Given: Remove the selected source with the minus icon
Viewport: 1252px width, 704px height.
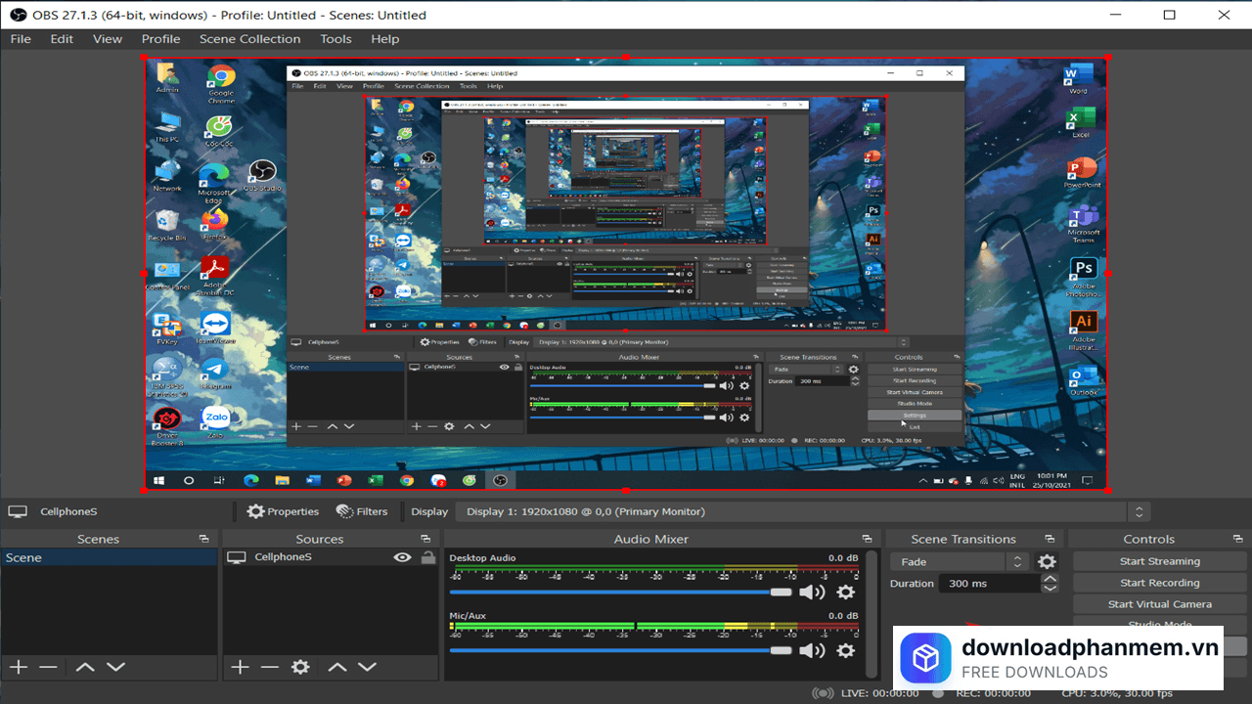Looking at the screenshot, I should point(270,667).
